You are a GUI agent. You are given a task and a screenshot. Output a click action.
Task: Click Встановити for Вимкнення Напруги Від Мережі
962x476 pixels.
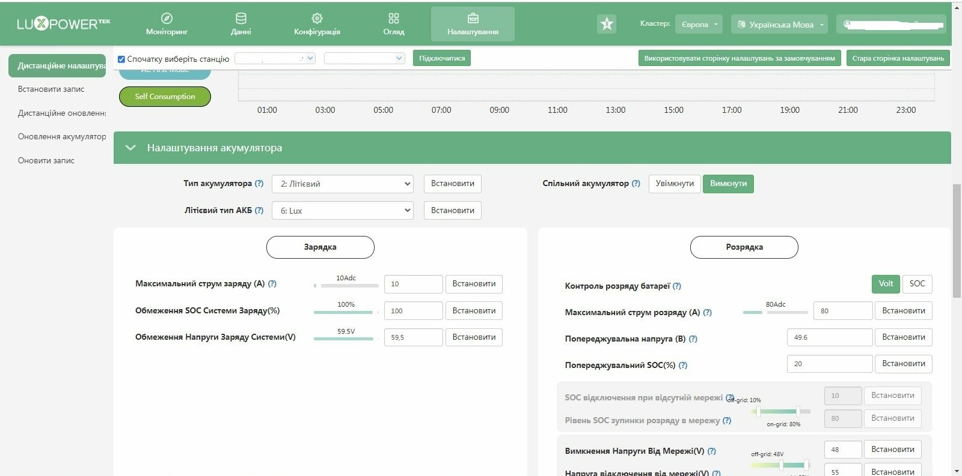(x=893, y=450)
